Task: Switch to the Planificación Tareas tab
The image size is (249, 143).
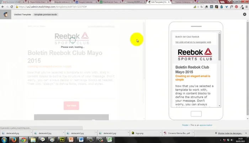Action: pos(110,2)
